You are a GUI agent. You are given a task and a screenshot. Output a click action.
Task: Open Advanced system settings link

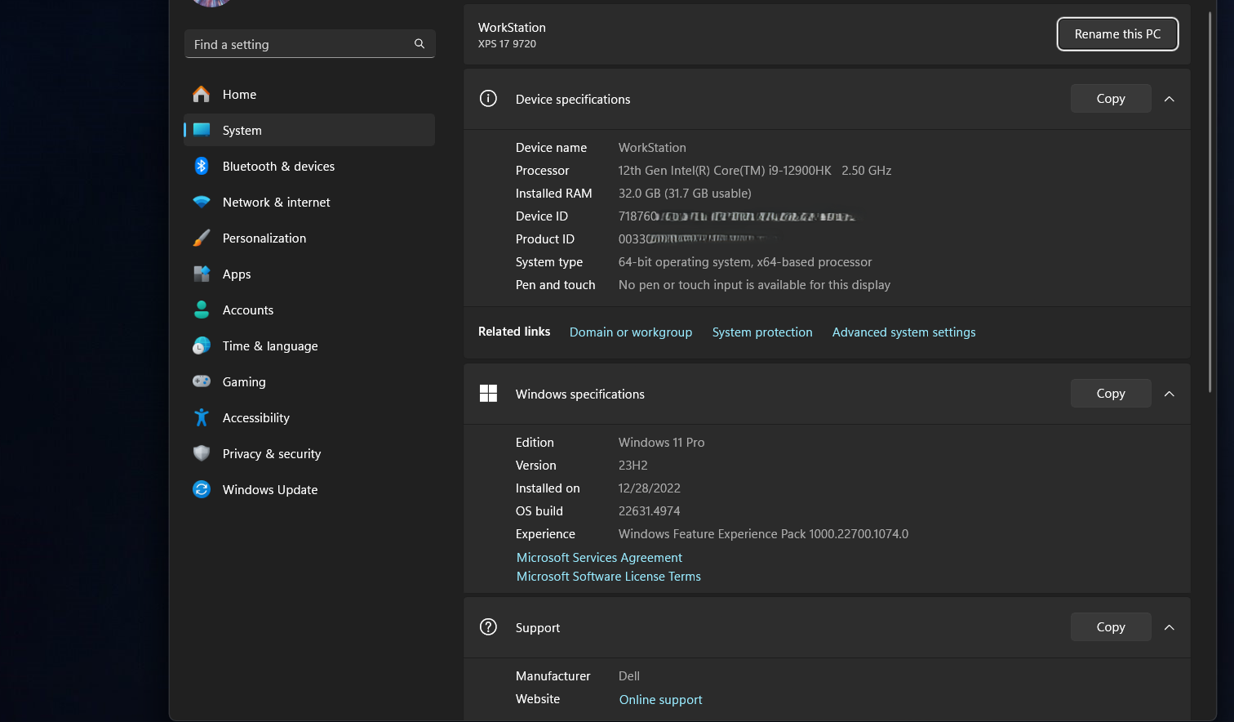903,332
